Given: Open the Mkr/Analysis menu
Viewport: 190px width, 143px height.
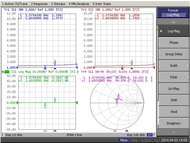Looking at the screenshot, I should pos(79,4).
